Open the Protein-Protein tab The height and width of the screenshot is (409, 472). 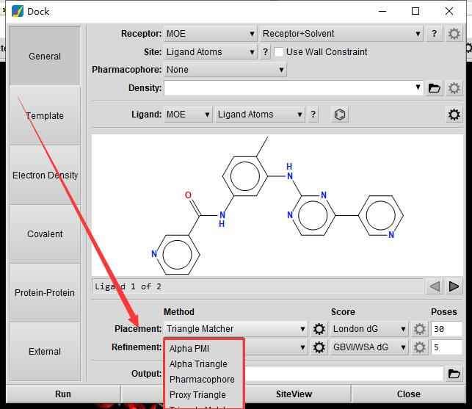(x=45, y=292)
